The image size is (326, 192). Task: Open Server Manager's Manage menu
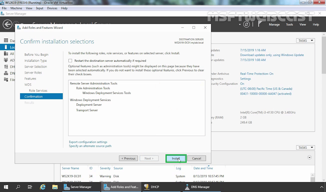click(274, 24)
